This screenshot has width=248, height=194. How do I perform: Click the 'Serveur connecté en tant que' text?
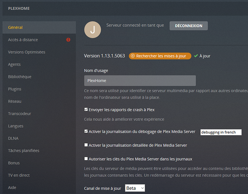pos(135,25)
